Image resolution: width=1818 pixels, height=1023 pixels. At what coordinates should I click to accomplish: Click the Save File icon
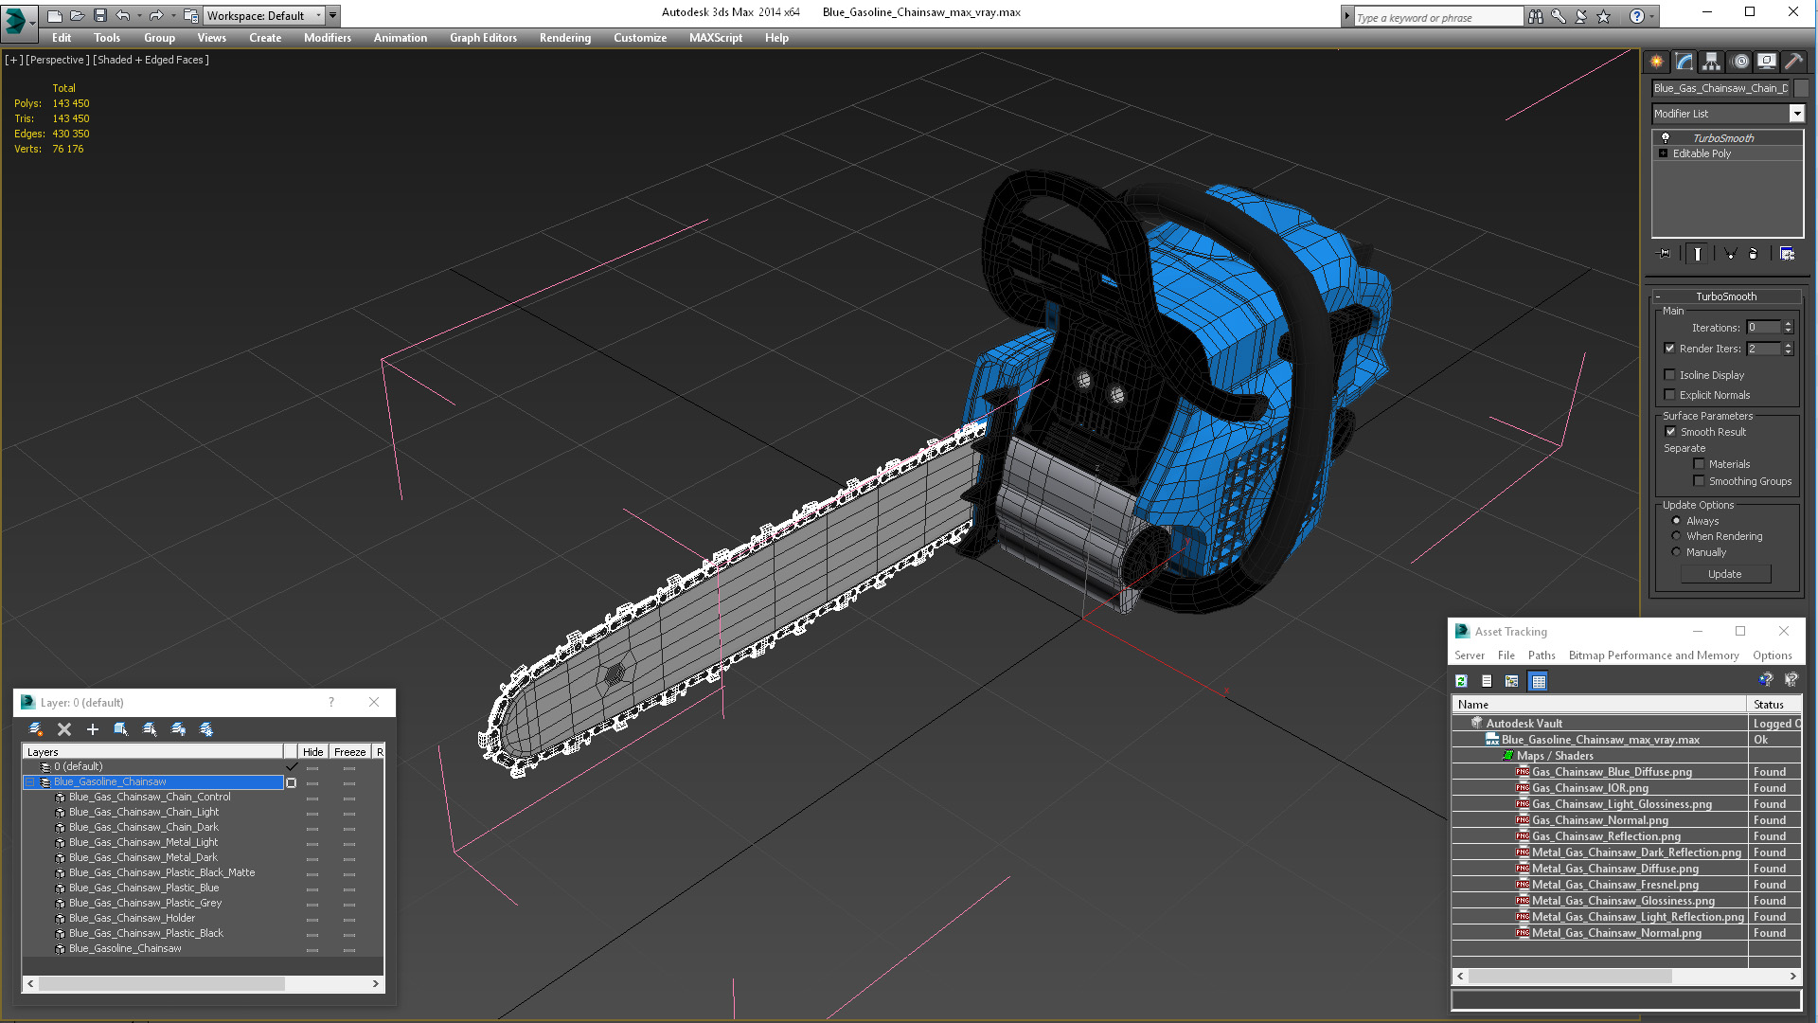[x=100, y=15]
